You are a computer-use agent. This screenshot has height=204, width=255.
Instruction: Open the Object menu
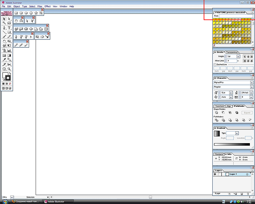pos(17,6)
